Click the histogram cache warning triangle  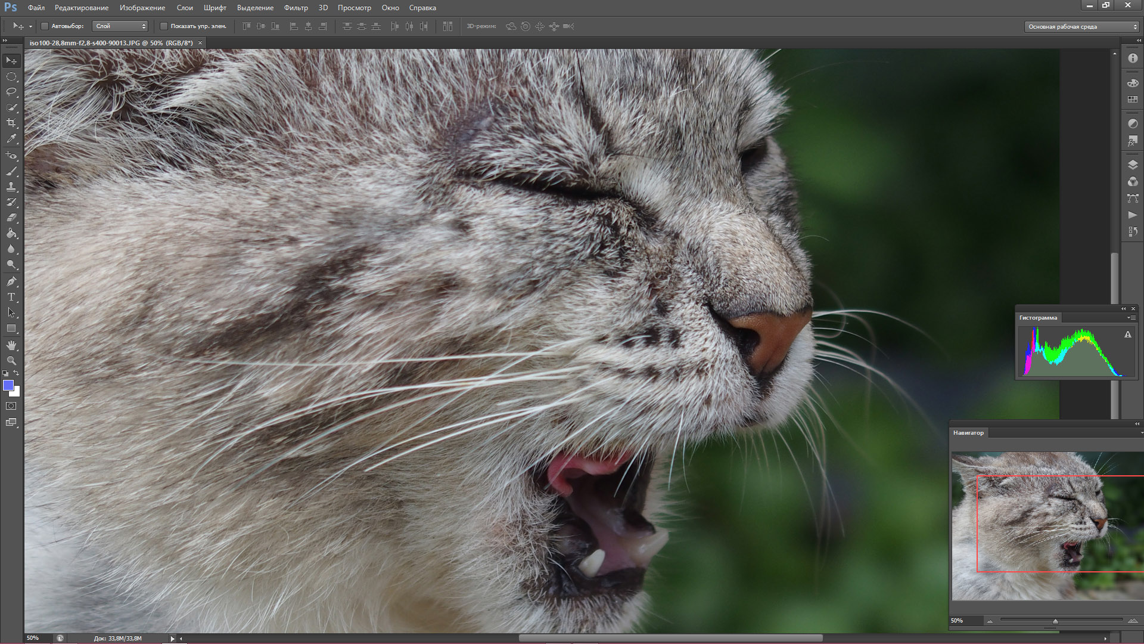(x=1127, y=335)
